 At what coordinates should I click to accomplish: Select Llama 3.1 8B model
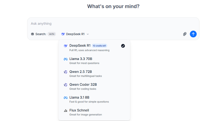tap(94, 99)
